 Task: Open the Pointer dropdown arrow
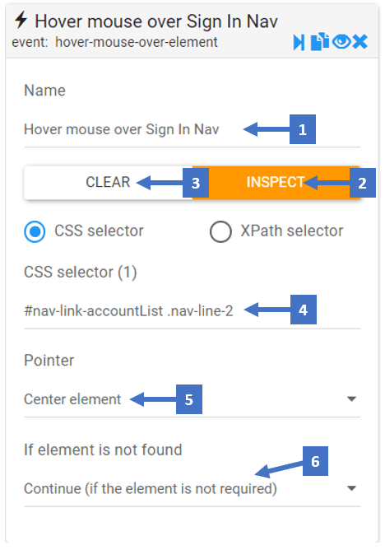pyautogui.click(x=351, y=399)
